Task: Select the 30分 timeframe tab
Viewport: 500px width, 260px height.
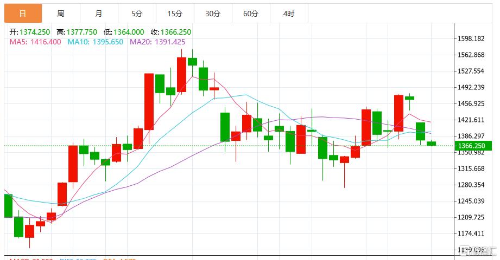Action: (213, 14)
